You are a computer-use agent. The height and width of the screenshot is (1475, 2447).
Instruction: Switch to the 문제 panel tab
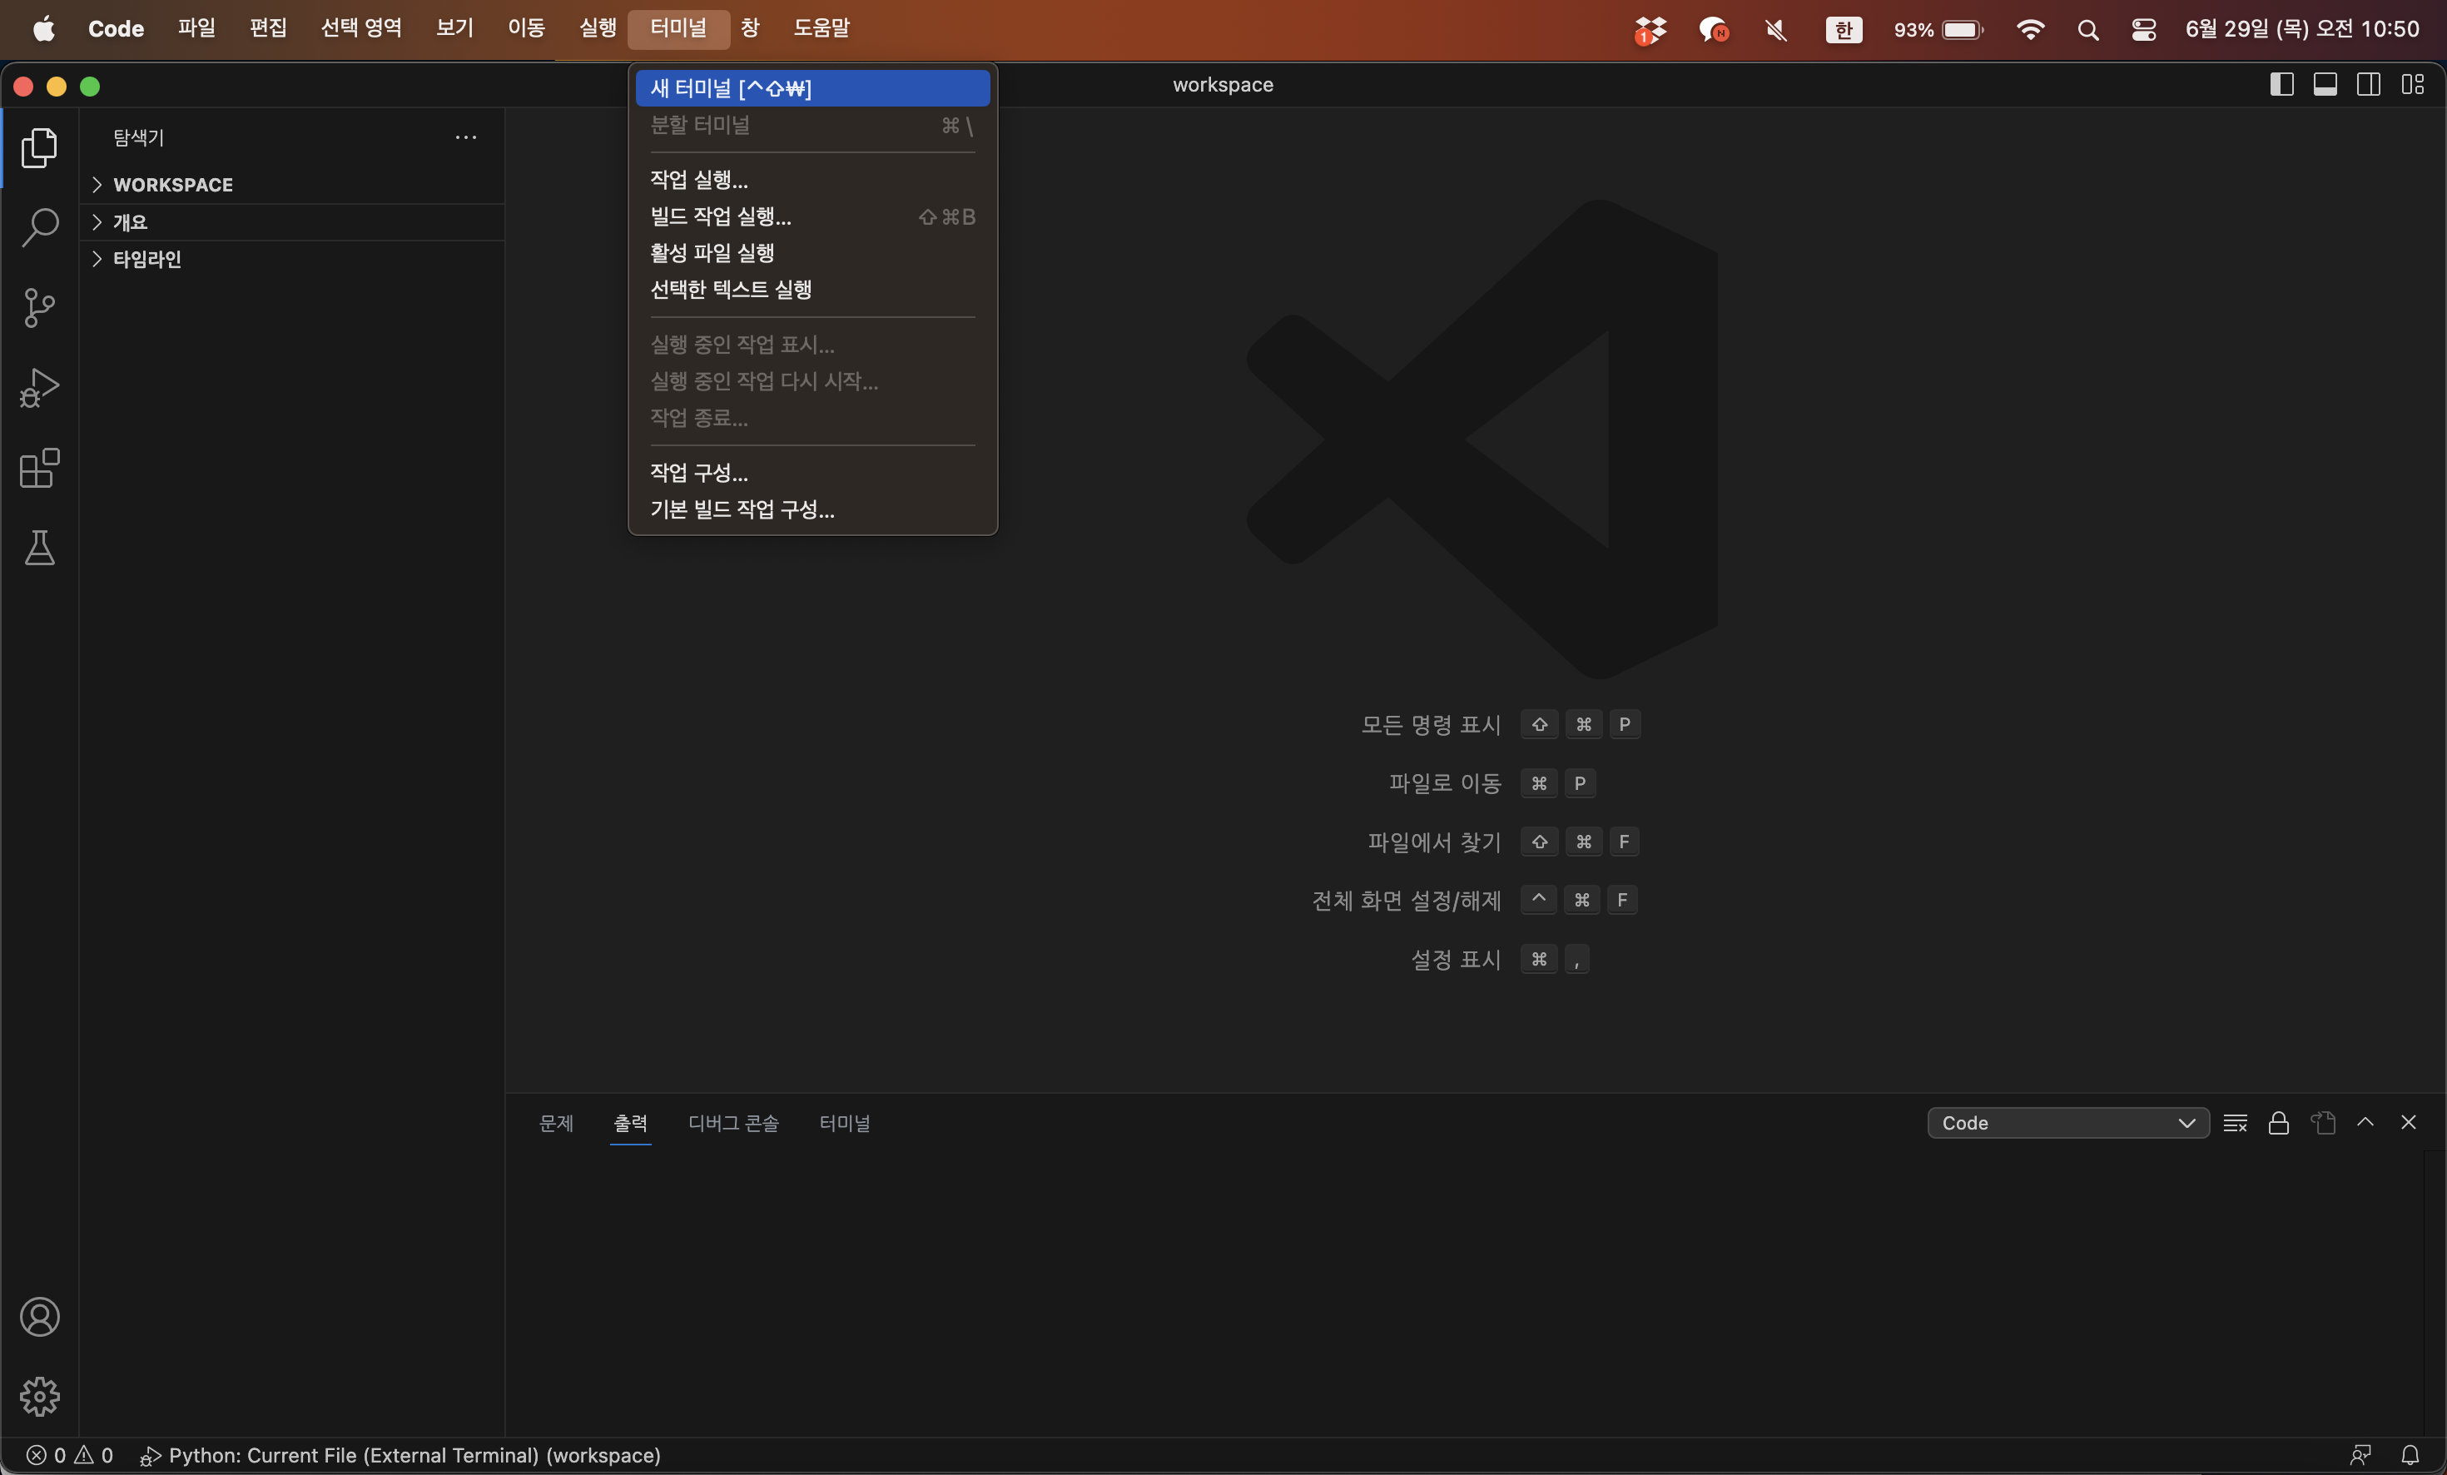point(556,1122)
